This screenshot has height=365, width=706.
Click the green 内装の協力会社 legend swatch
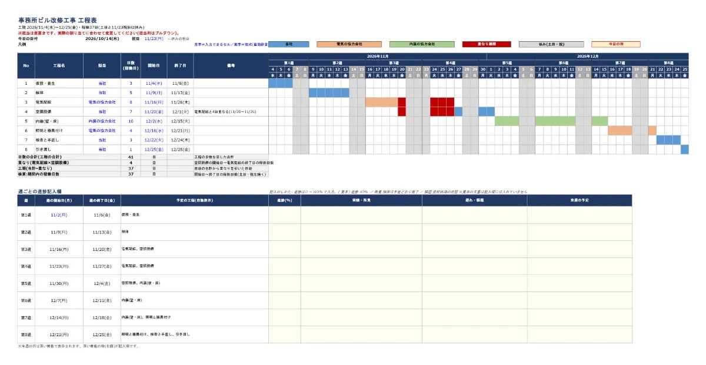tap(422, 44)
